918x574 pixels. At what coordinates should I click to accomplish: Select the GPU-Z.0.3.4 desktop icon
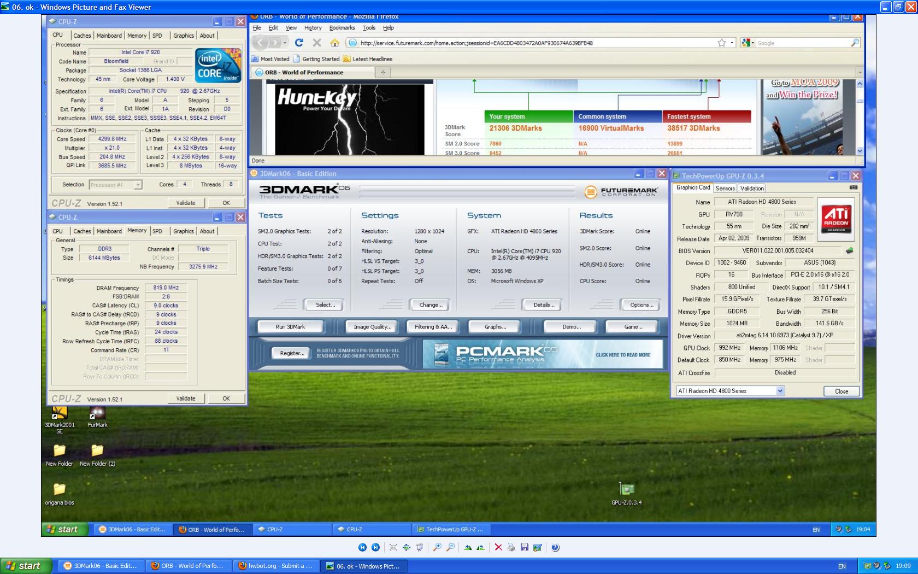[627, 494]
